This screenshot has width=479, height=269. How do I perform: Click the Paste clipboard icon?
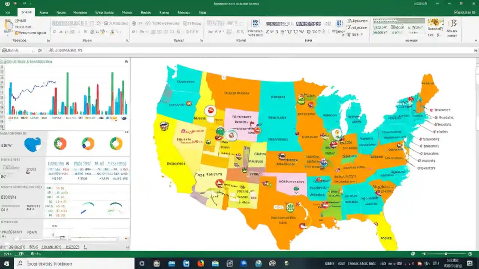coord(8,27)
